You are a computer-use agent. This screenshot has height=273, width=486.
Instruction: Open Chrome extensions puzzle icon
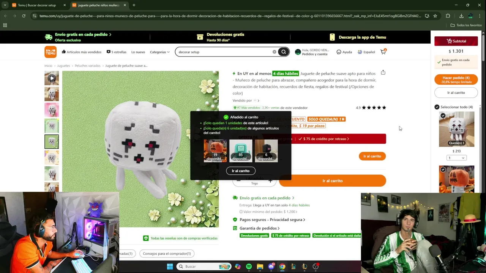tap(448, 16)
